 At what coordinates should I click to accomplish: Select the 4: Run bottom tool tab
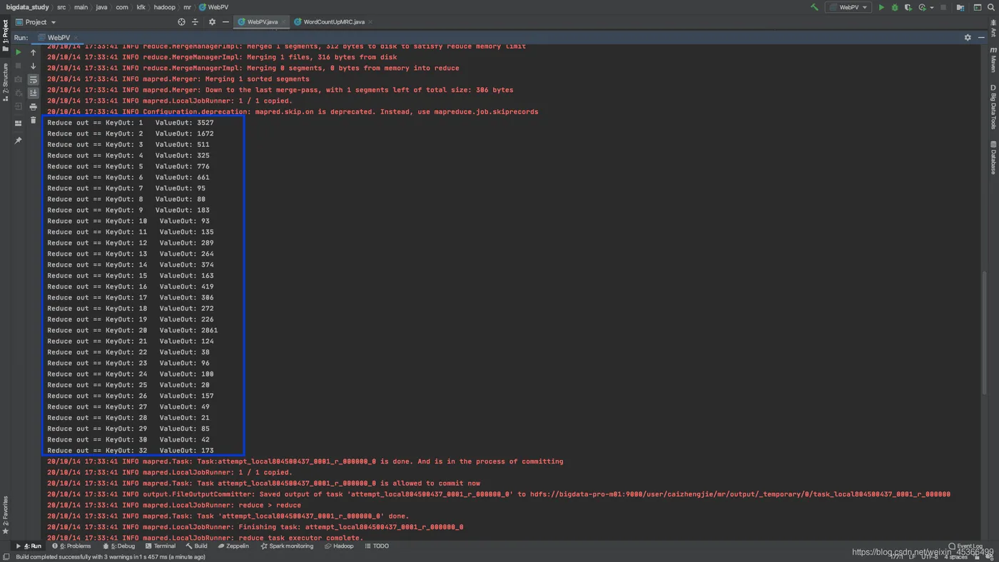[x=29, y=546]
